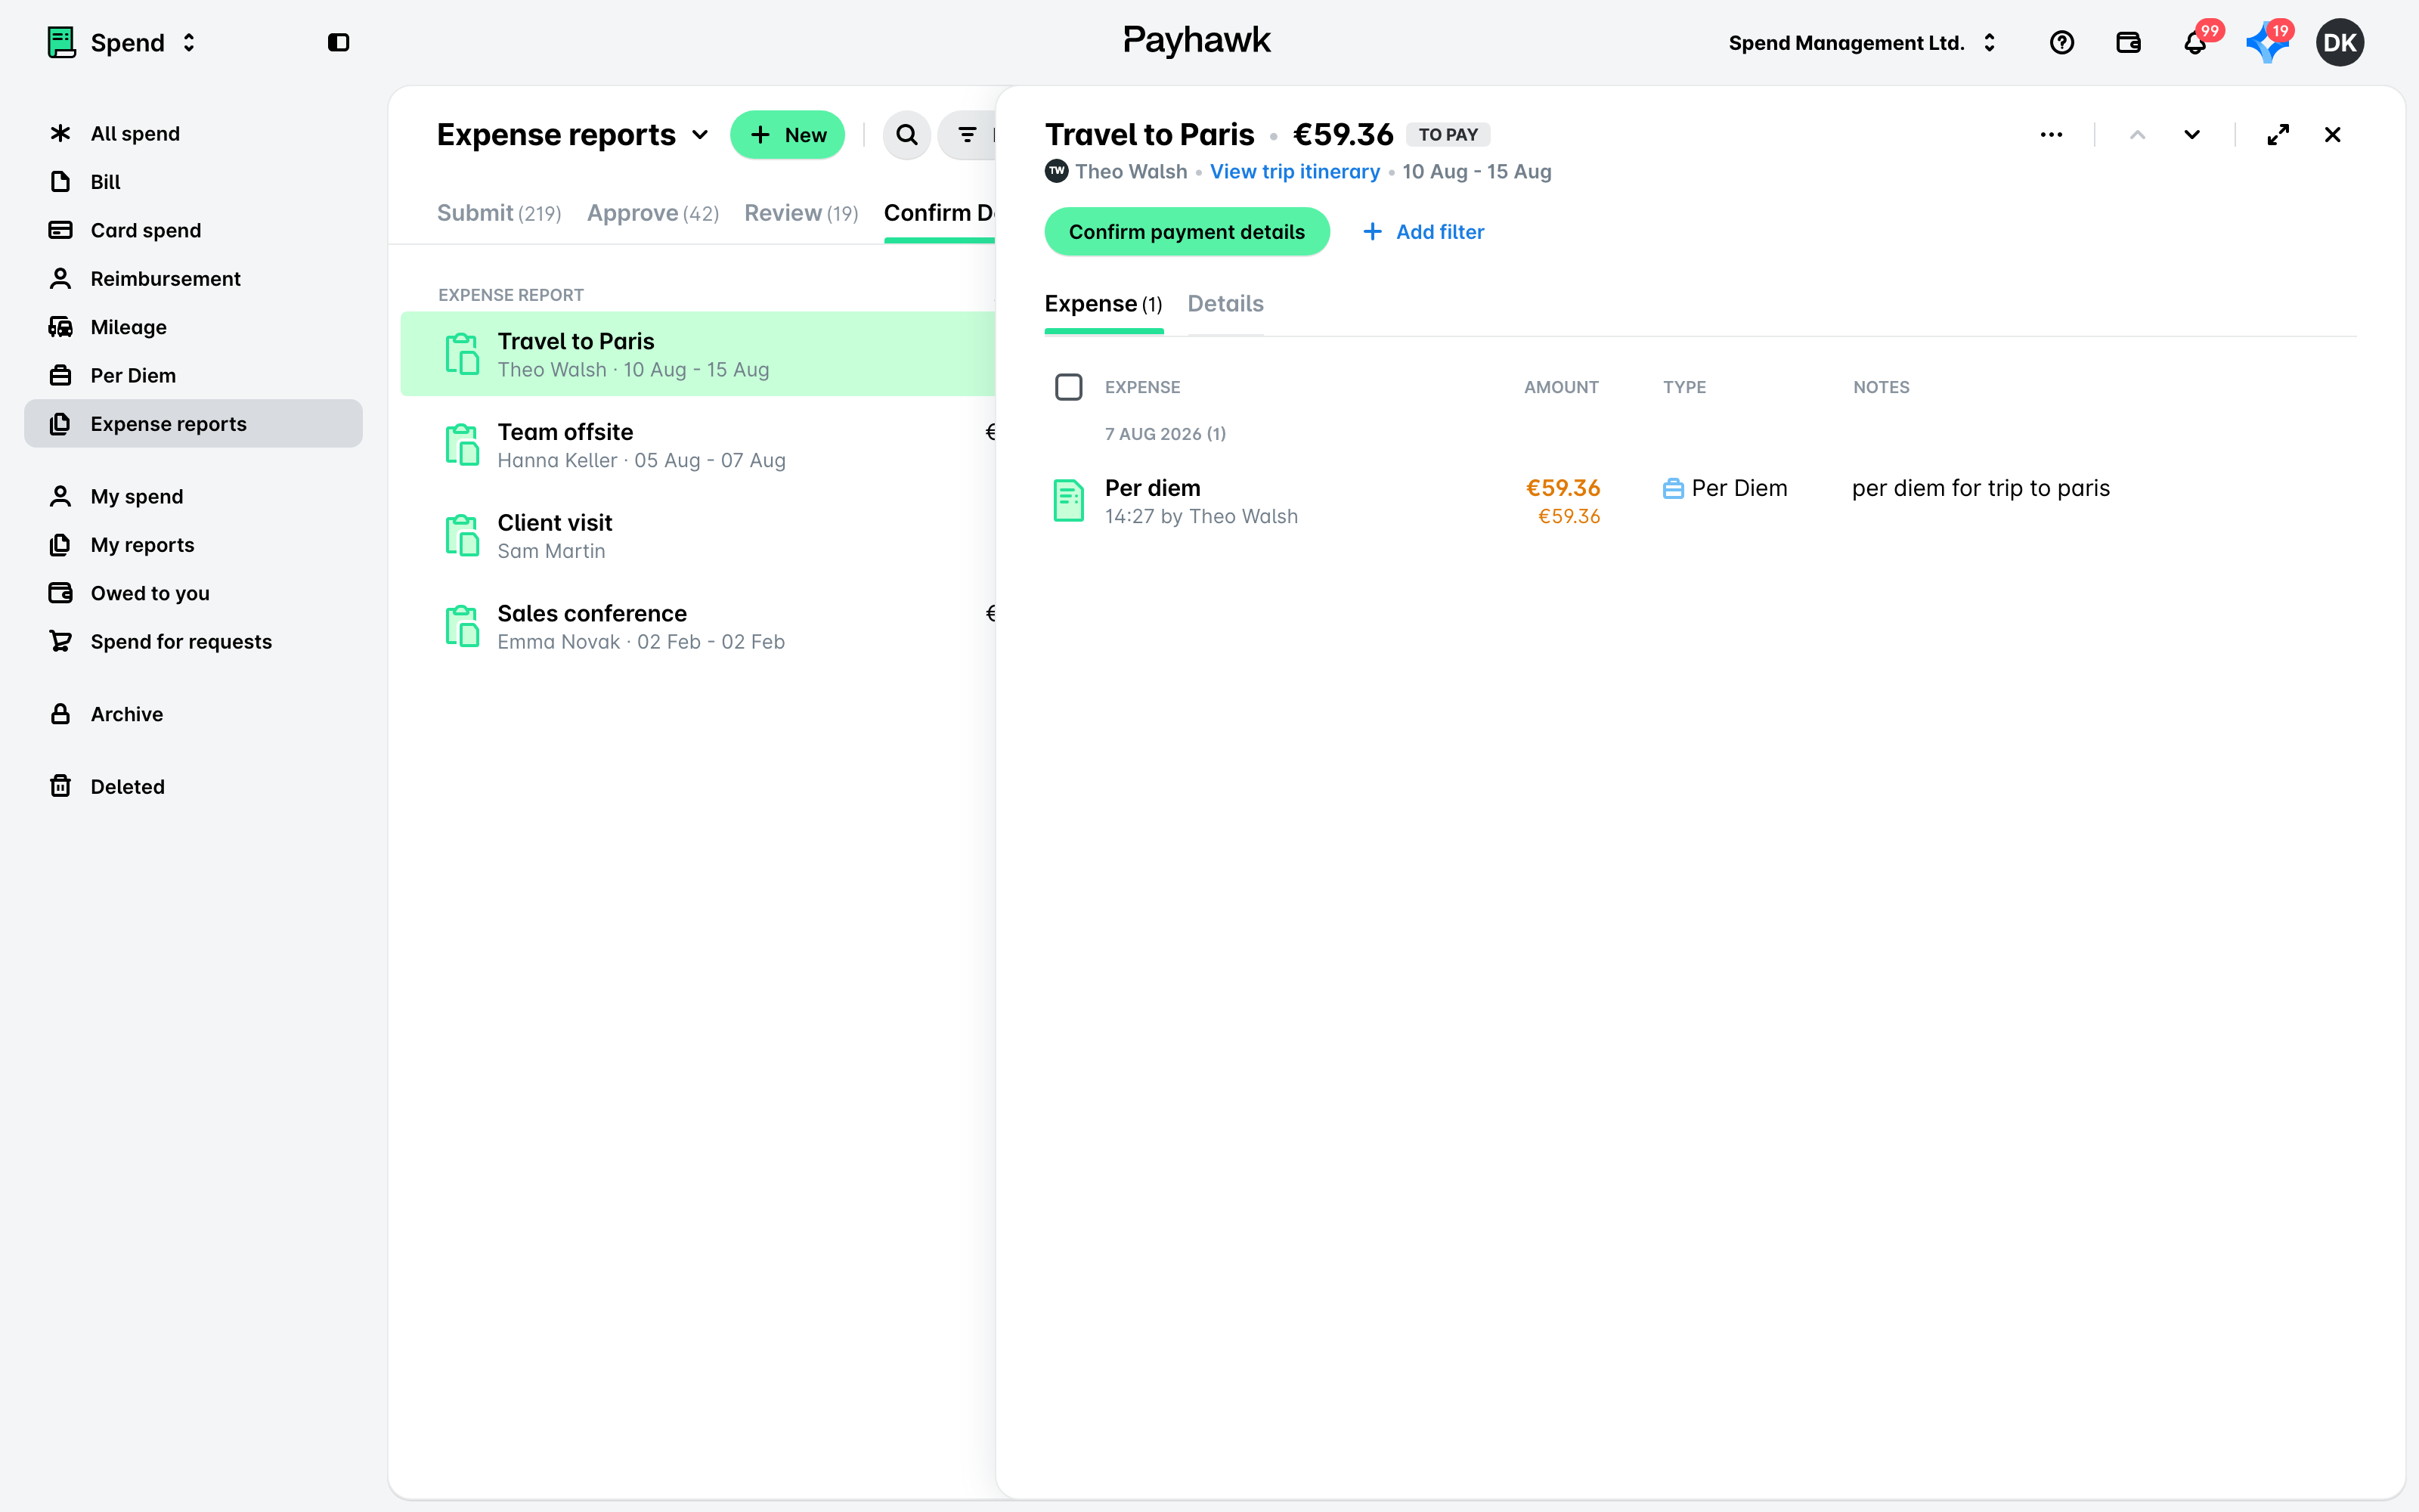Screen dimensions: 2419x1512
Task: Open Spend for requests in sidebar
Action: (x=193, y=642)
